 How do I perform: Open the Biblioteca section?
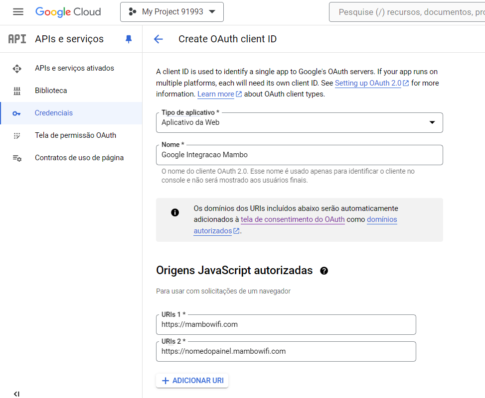tap(71, 91)
